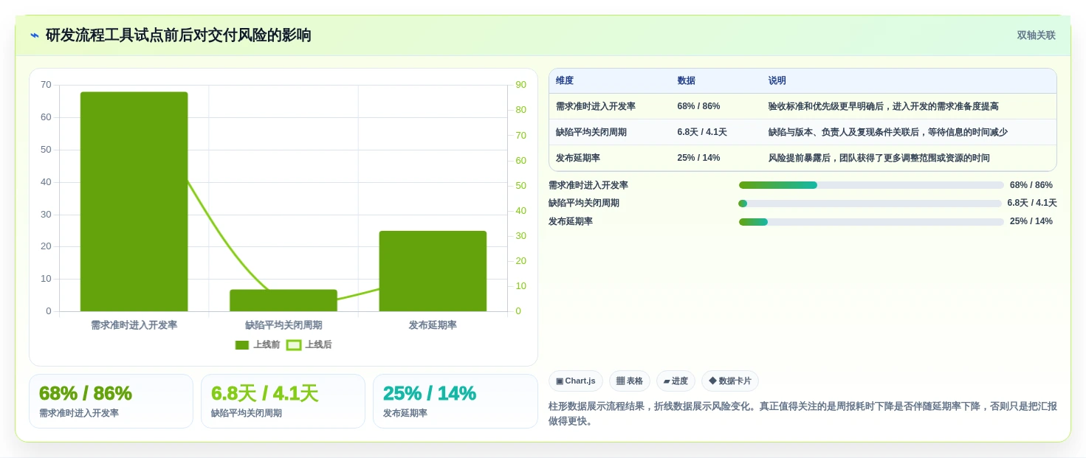1086x458 pixels.
Task: Toggle the 上线前 legend swatch
Action: point(242,344)
